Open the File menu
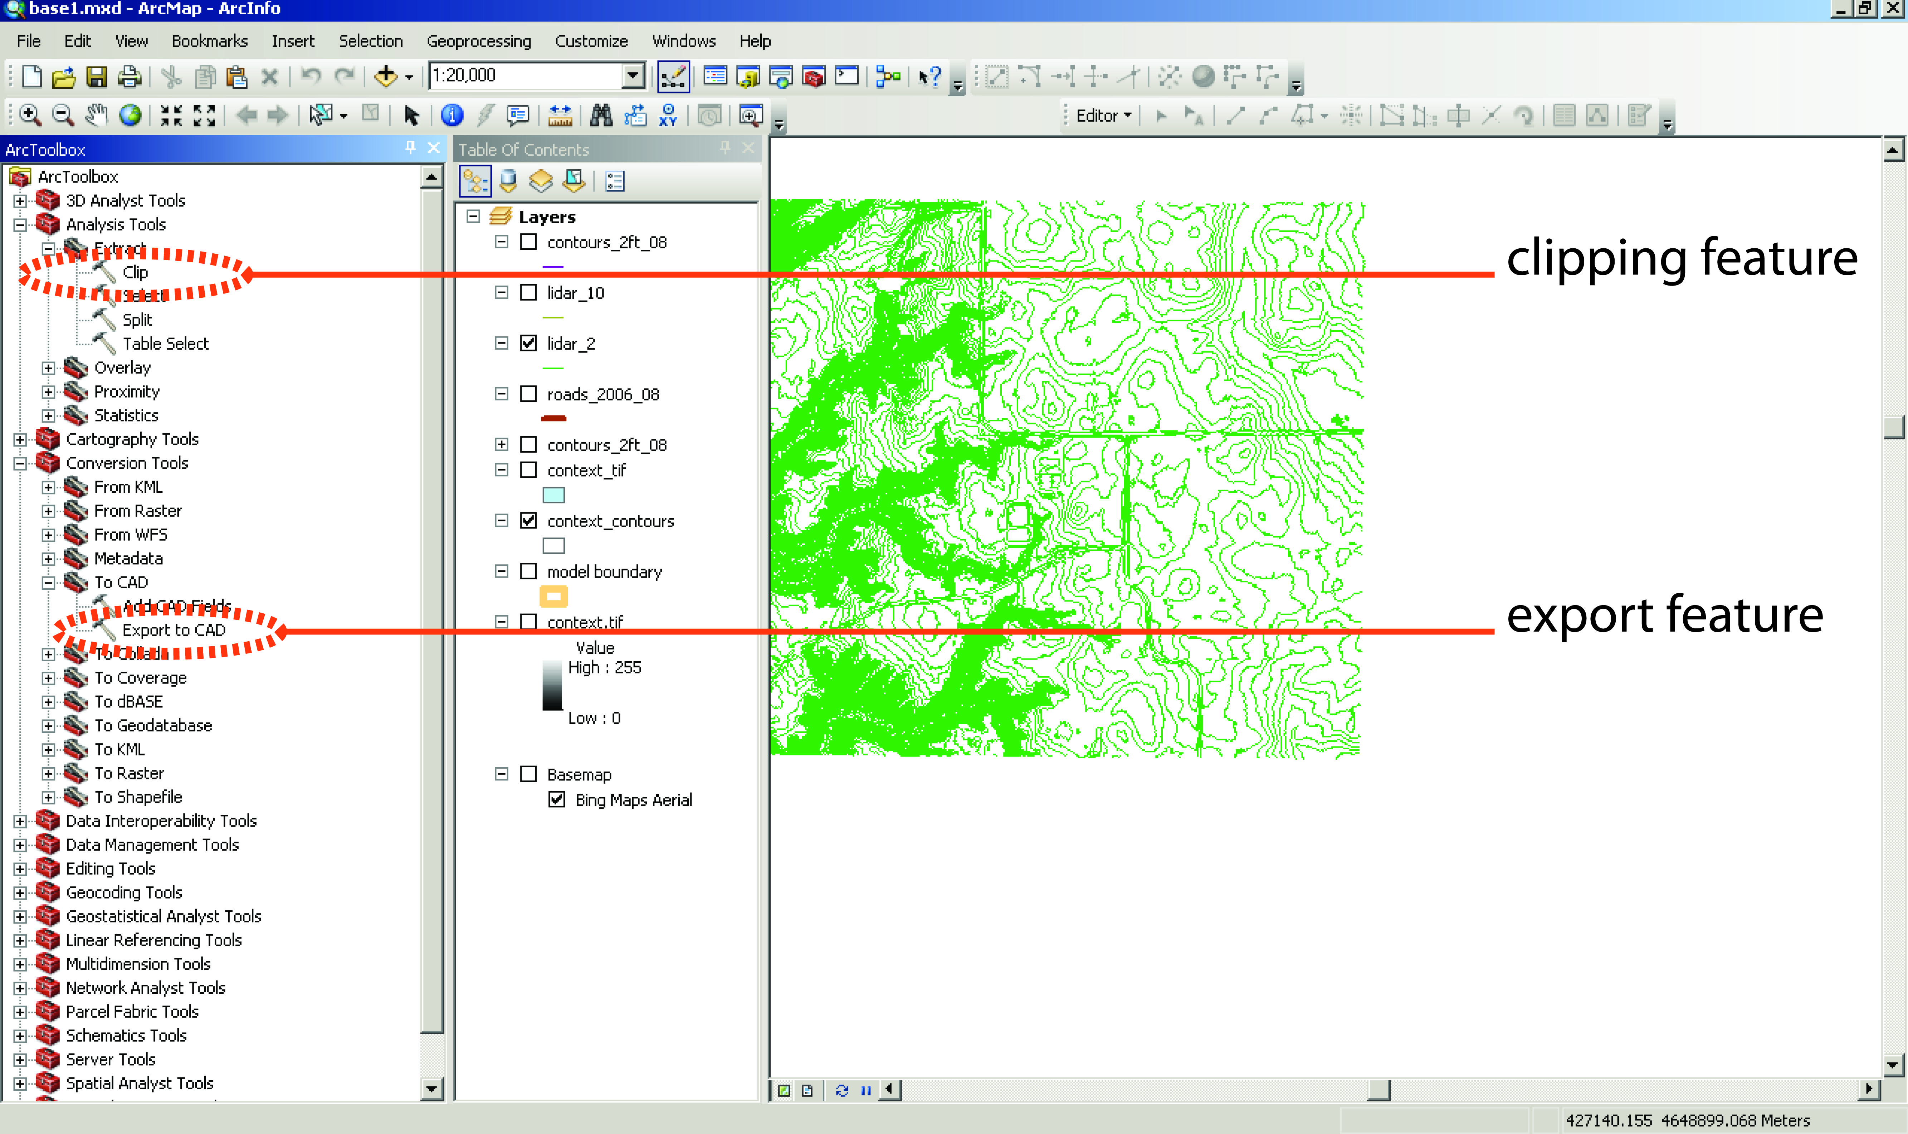 tap(28, 41)
